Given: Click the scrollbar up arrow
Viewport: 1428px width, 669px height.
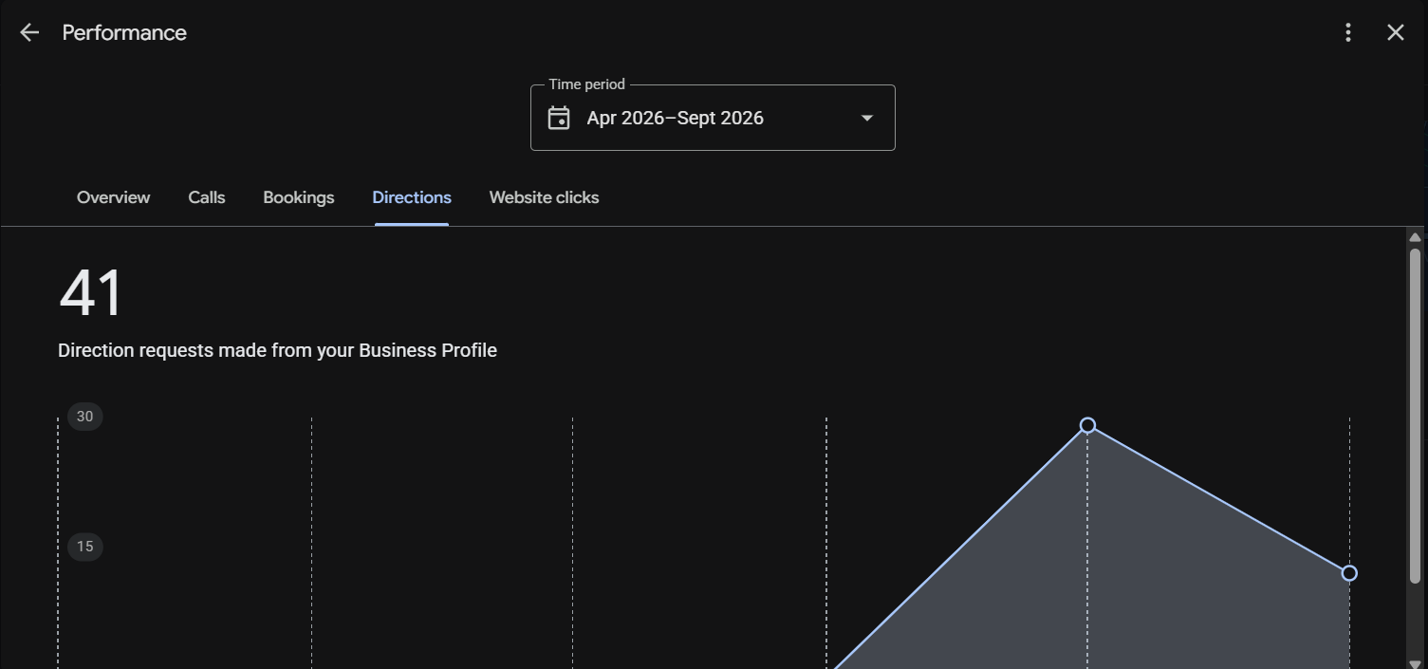Looking at the screenshot, I should 1415,237.
